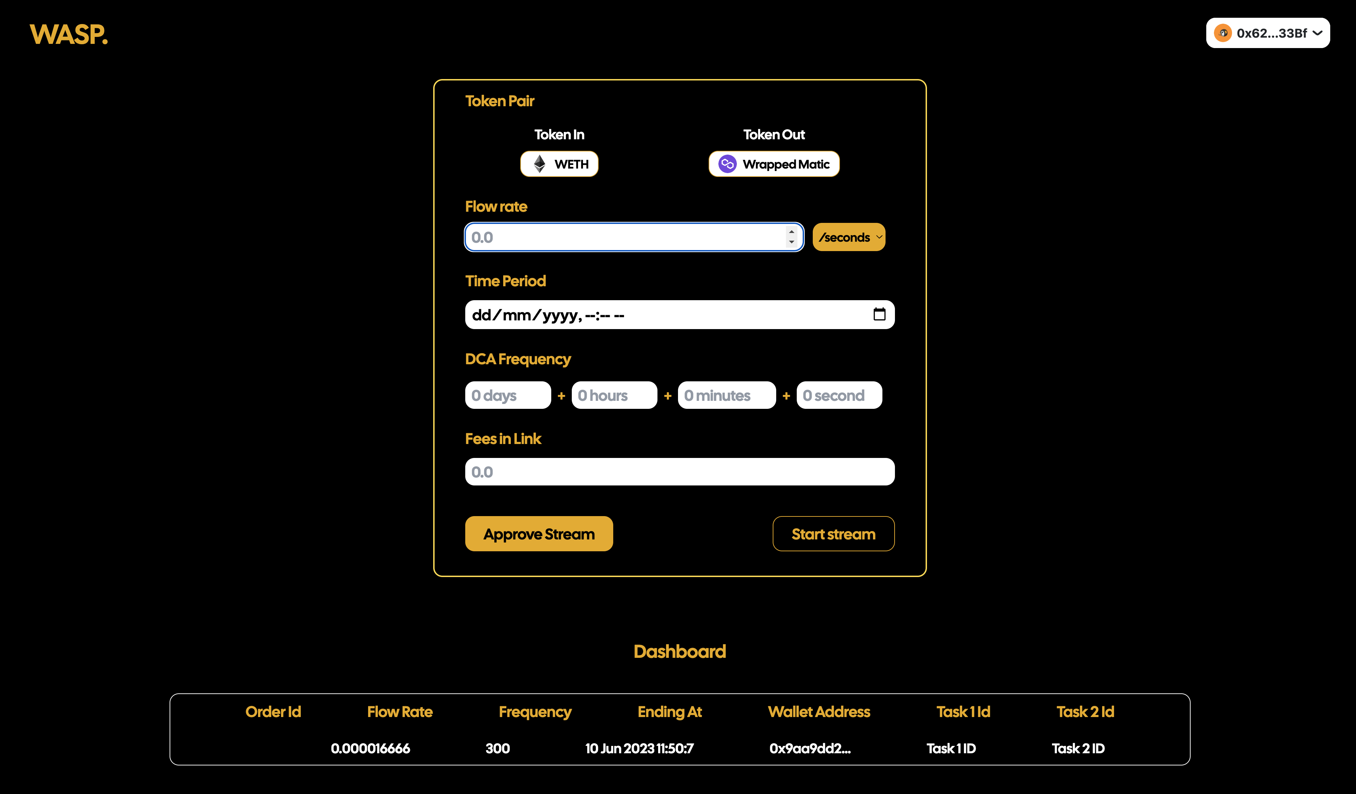Decrease flow rate with down arrow
Viewport: 1356px width, 794px height.
click(792, 243)
